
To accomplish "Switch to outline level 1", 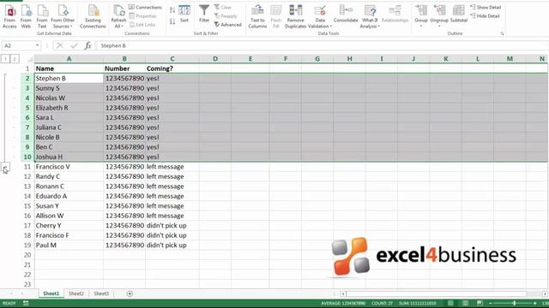I will pyautogui.click(x=5, y=59).
